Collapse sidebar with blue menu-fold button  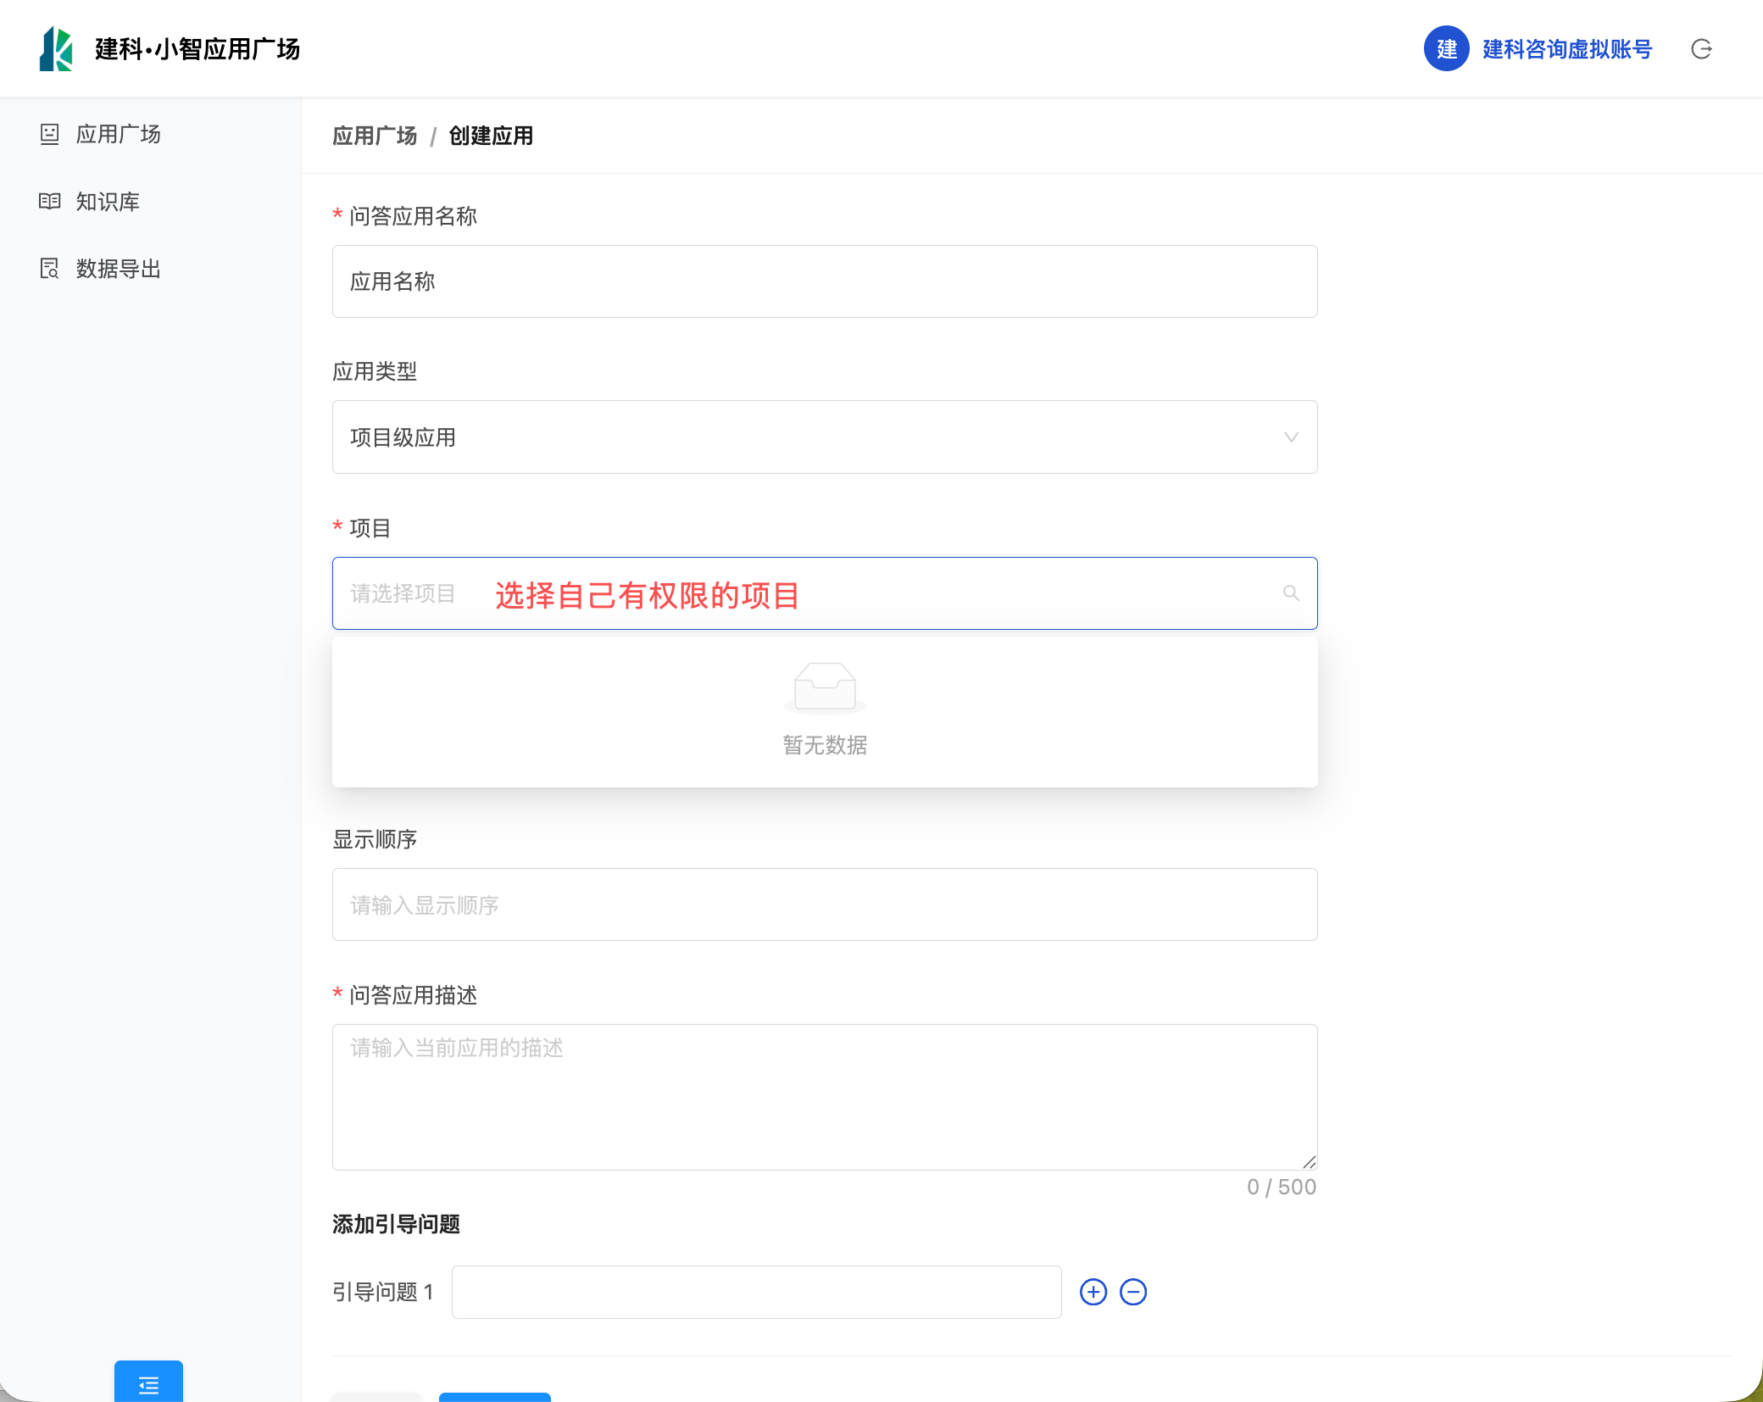tap(148, 1384)
